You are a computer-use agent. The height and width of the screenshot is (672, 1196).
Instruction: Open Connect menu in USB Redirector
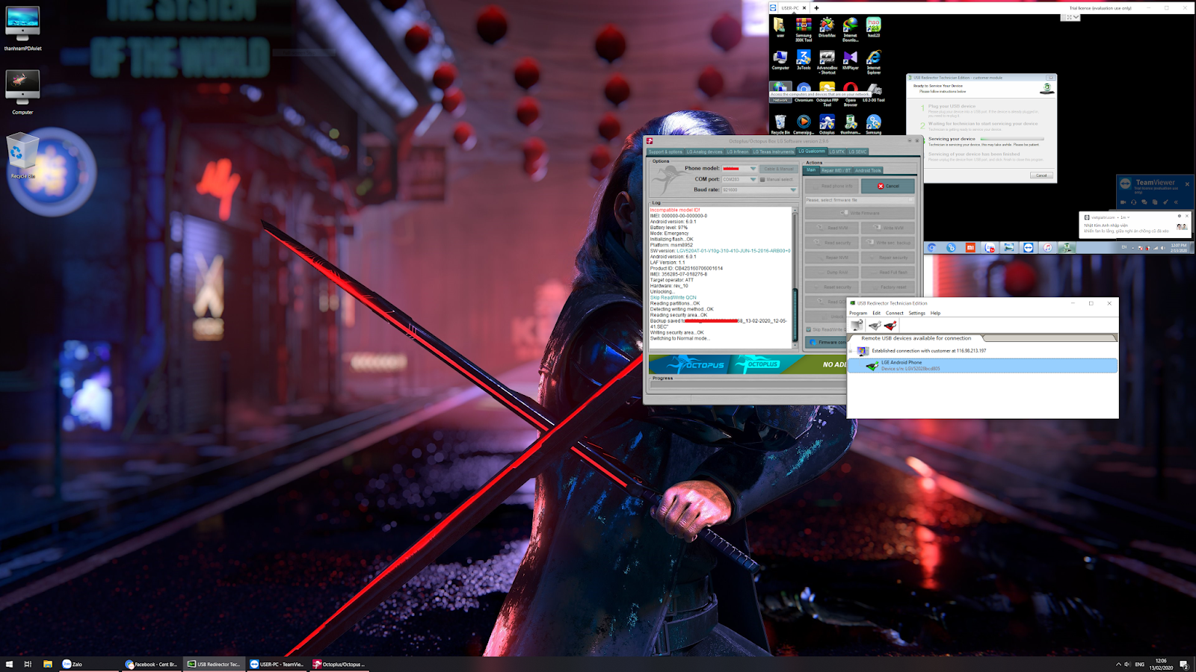pos(894,313)
